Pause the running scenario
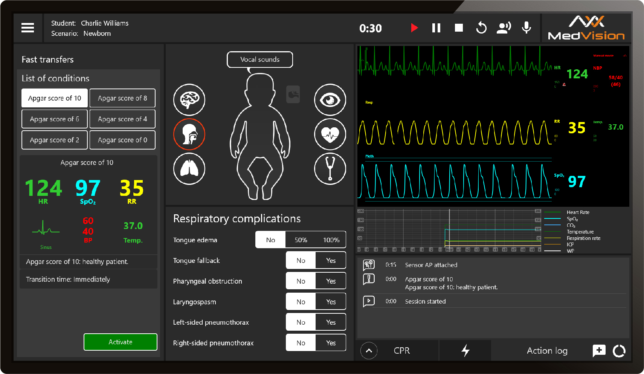 click(x=436, y=28)
